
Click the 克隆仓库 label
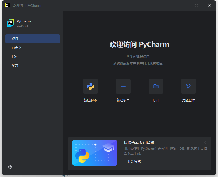tap(188, 100)
